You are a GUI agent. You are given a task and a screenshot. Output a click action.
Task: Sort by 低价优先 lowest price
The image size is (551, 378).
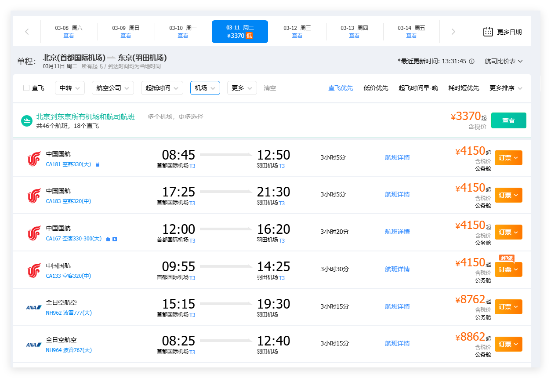click(376, 88)
